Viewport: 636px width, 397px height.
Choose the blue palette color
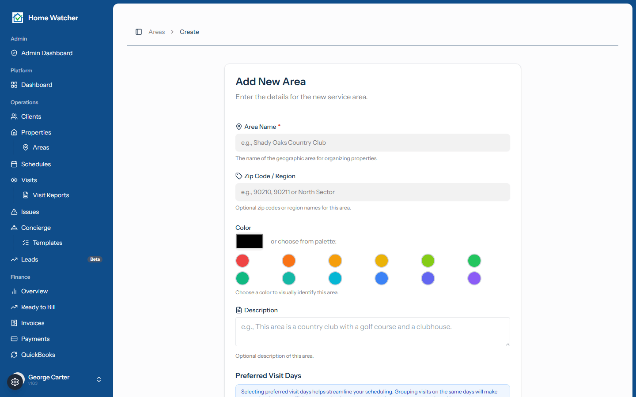(x=382, y=278)
